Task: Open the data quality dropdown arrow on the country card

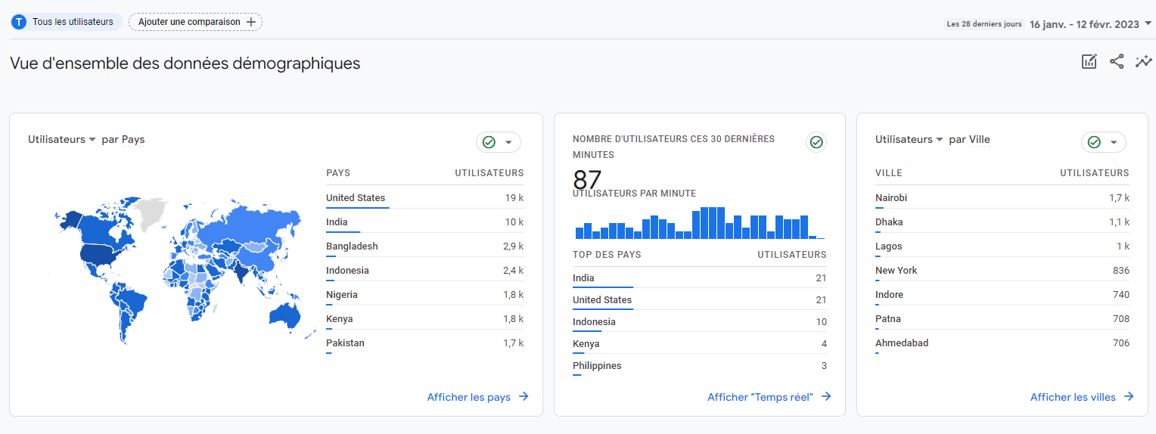Action: click(x=508, y=142)
